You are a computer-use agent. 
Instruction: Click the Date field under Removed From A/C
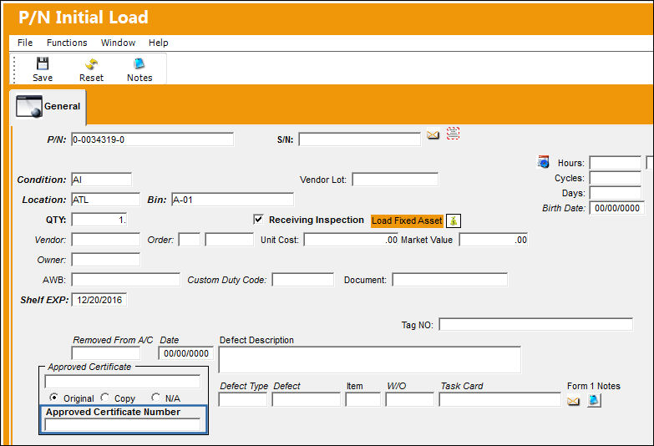tap(185, 353)
